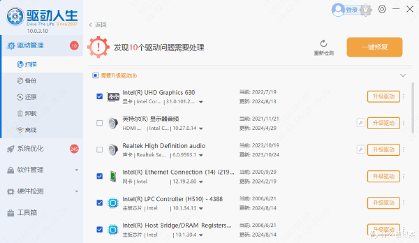This screenshot has height=243, width=419.
Task: Open version dropdown for UHD Graphics 31.0.101.2
Action: [x=201, y=102]
